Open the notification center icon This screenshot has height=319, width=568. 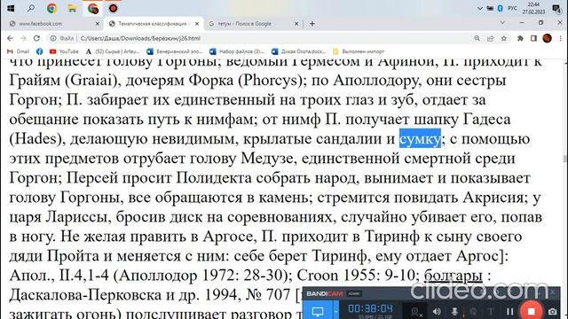[556, 9]
